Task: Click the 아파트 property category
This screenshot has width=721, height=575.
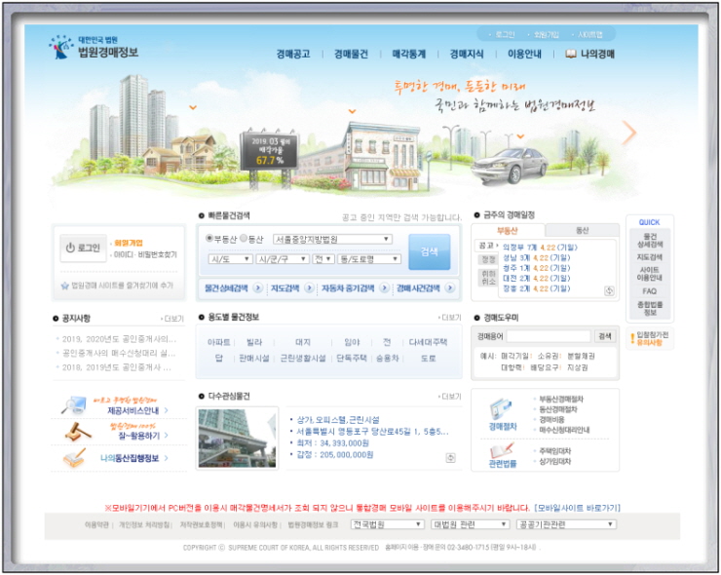Action: (218, 342)
